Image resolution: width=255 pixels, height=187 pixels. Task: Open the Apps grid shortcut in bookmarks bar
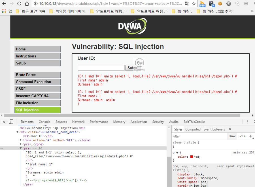[x=4, y=11]
